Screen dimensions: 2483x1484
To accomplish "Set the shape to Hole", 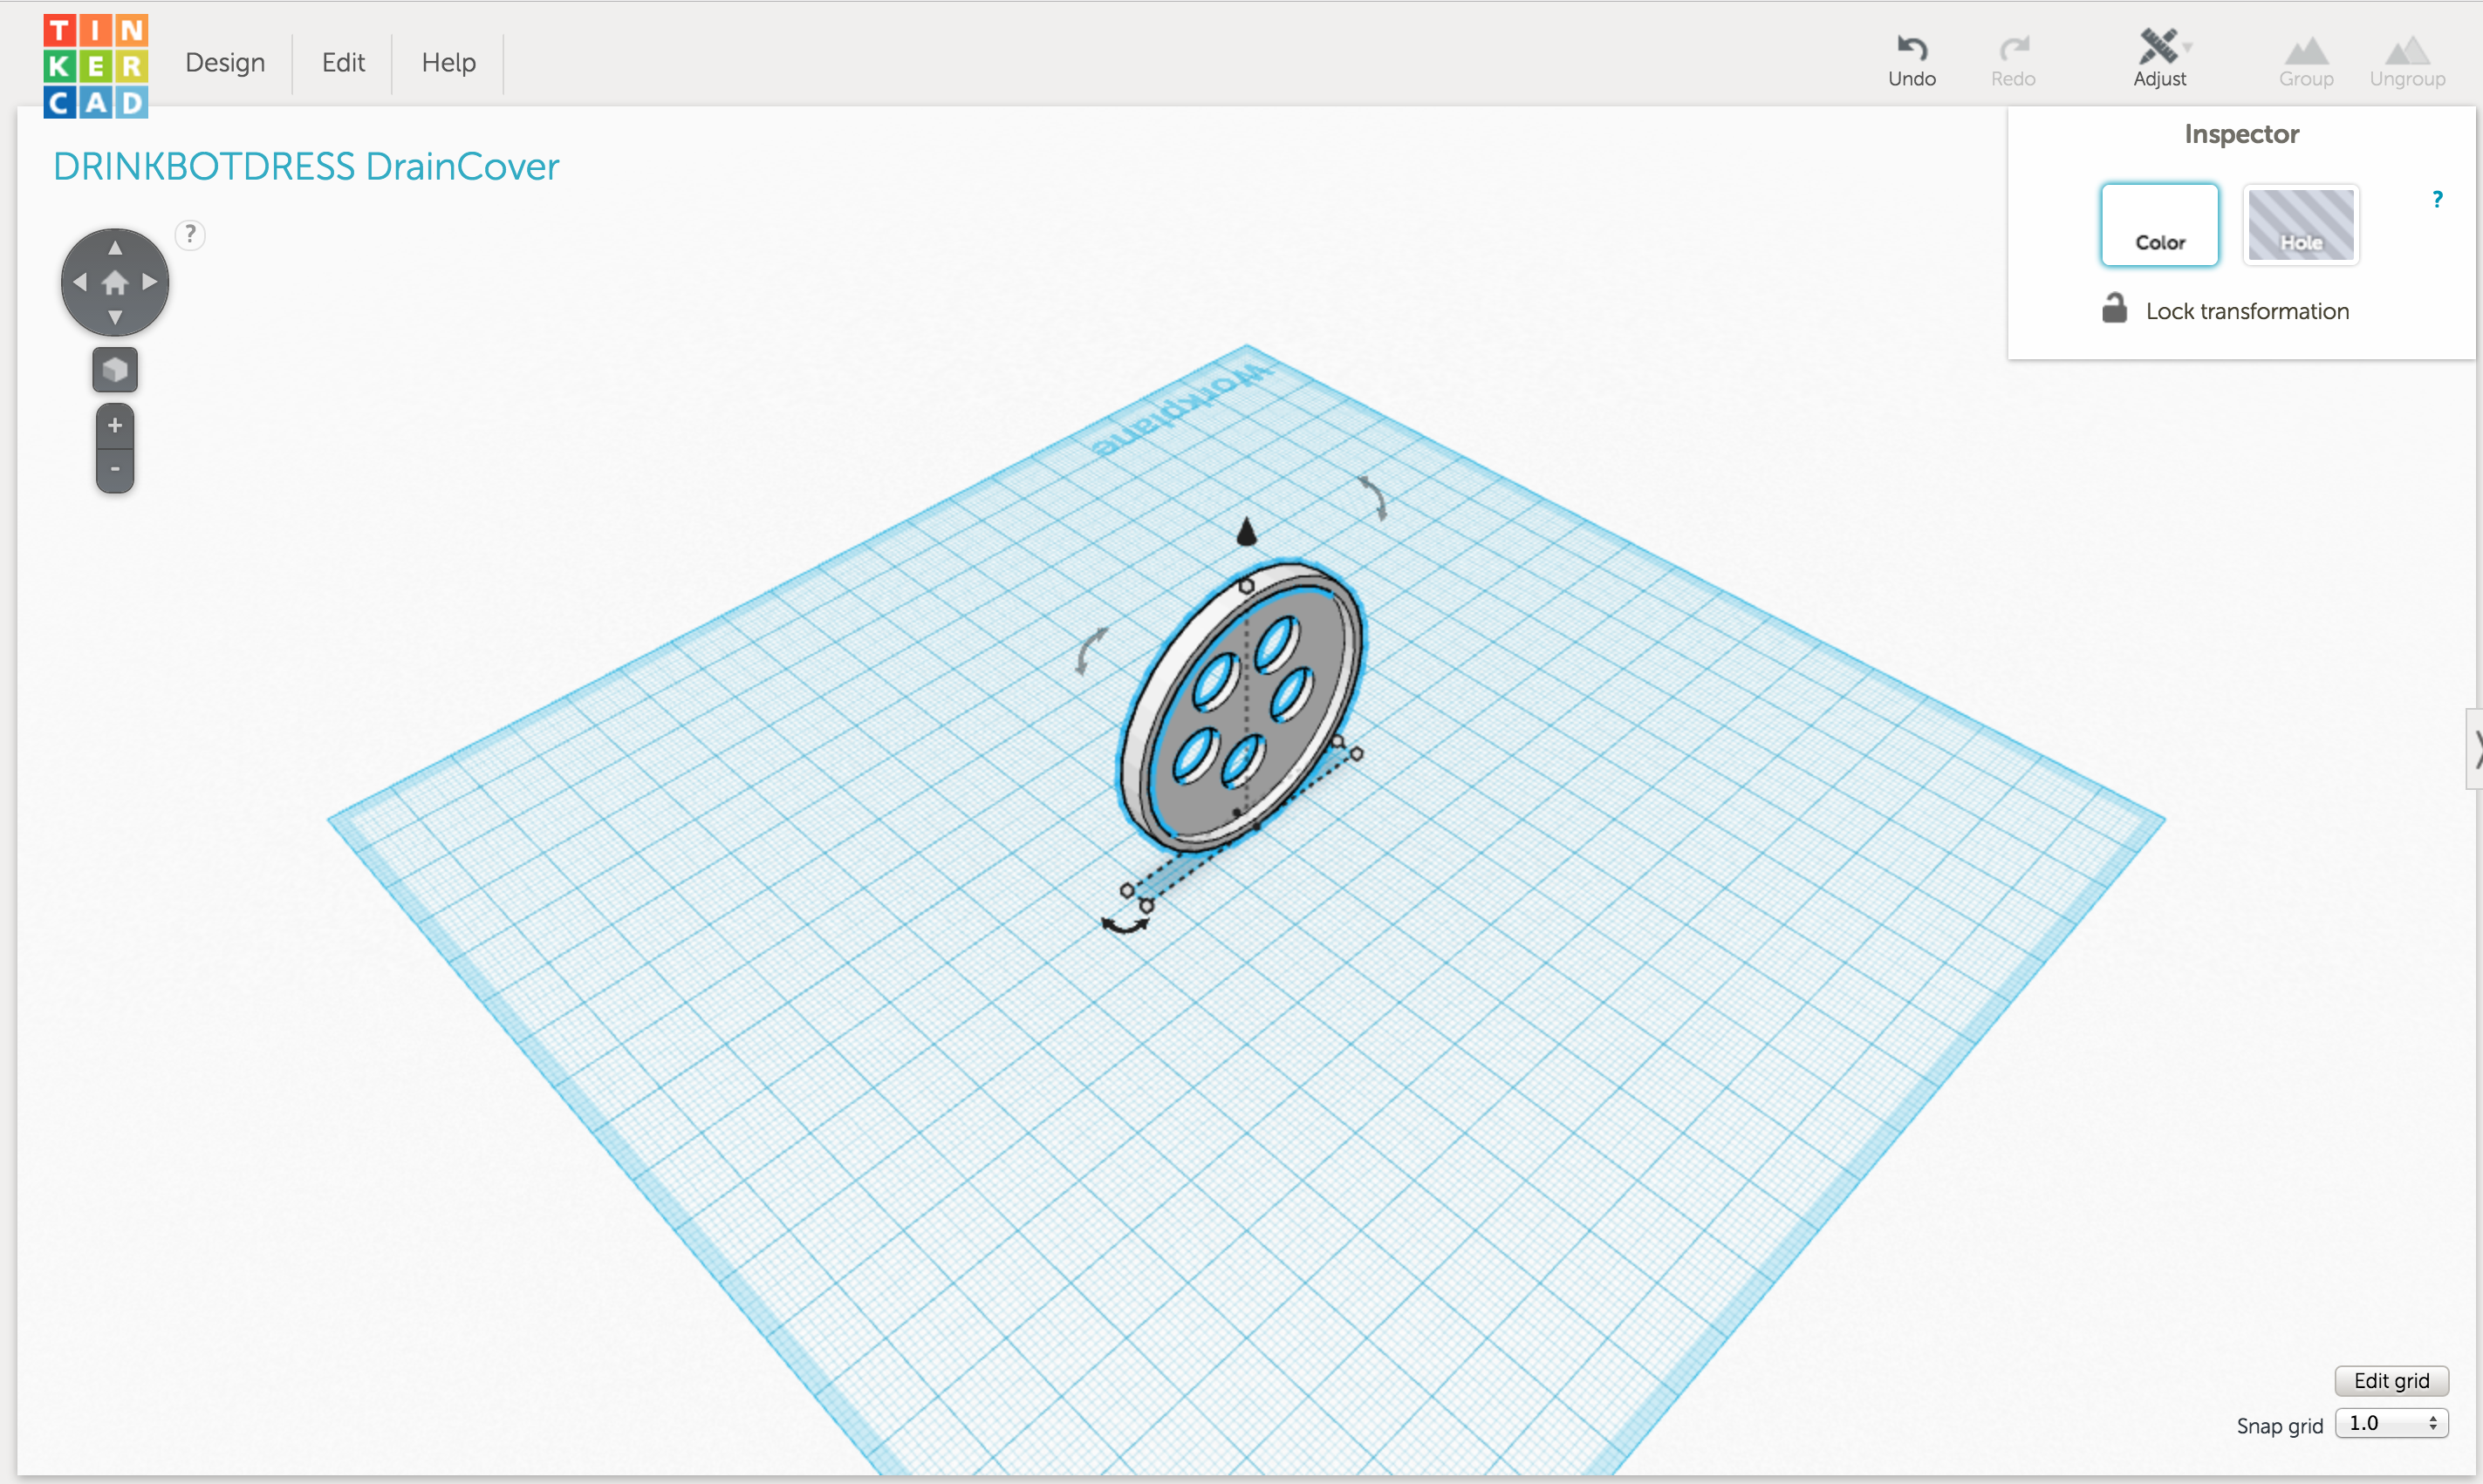I will pyautogui.click(x=2300, y=225).
